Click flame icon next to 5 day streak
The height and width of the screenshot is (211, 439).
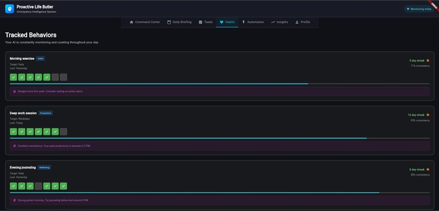pos(428,61)
